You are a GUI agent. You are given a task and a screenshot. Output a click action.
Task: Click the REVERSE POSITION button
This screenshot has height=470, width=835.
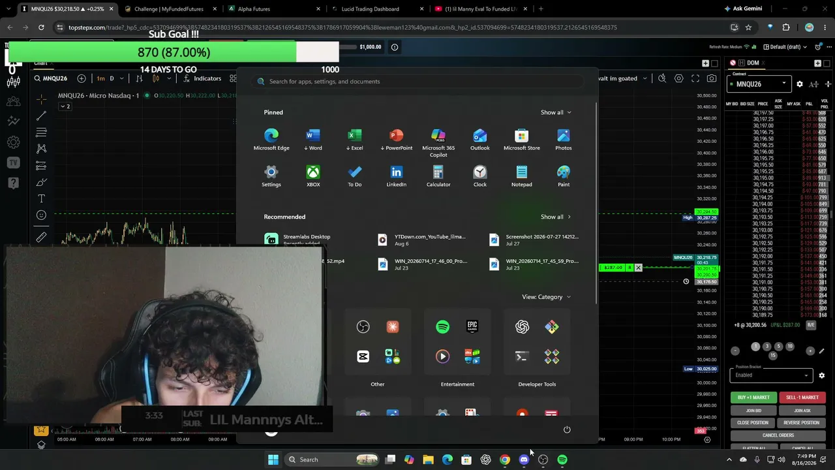802,423
